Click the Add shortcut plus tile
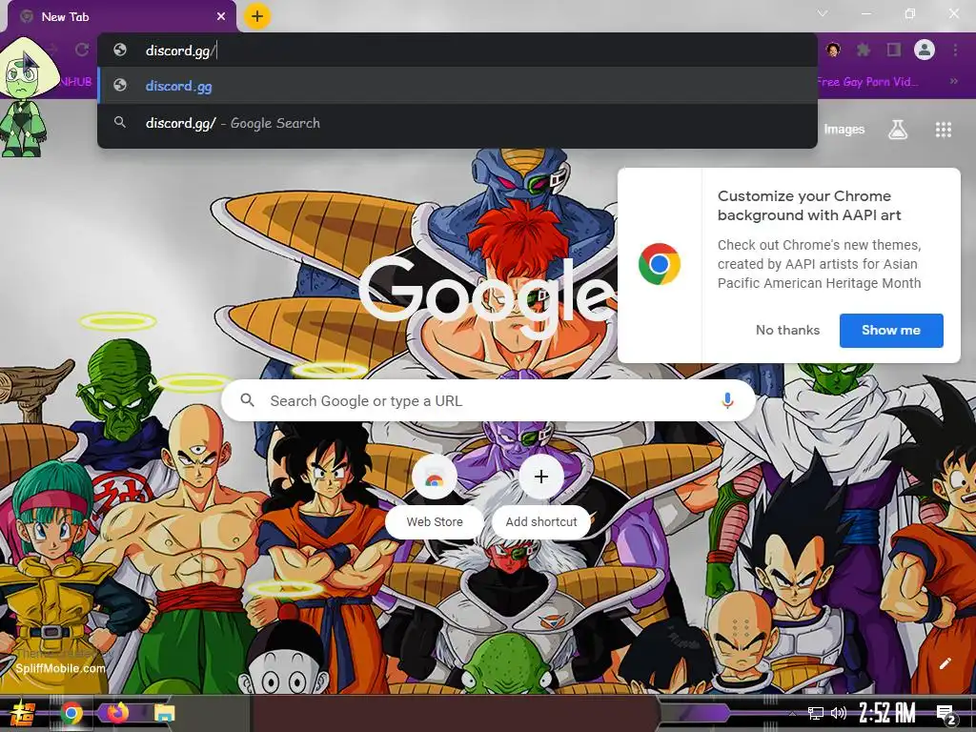 [541, 496]
